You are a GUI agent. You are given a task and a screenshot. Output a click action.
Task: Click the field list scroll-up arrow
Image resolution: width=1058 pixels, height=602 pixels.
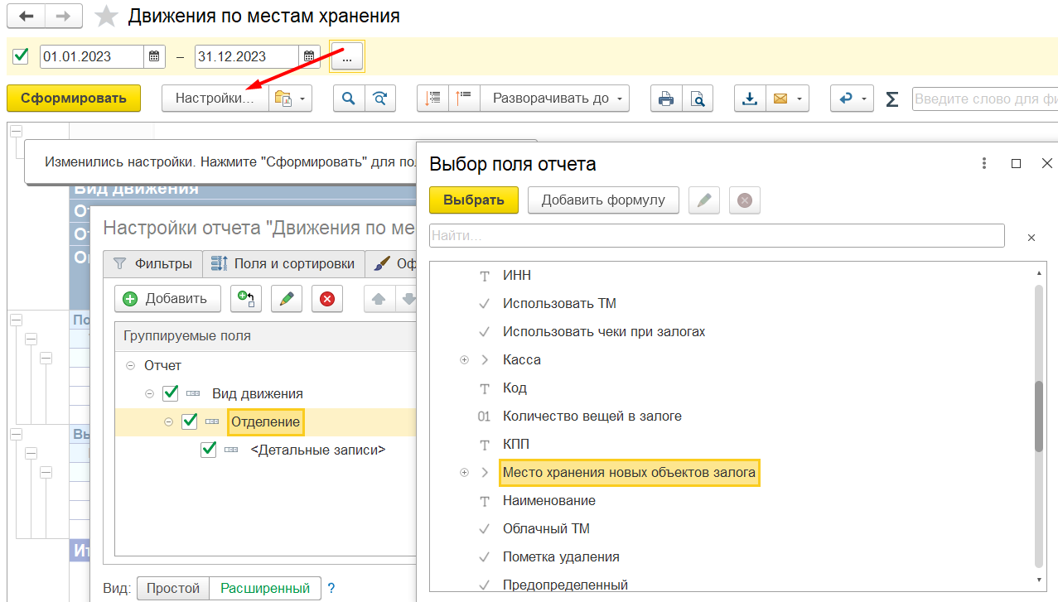point(1039,273)
